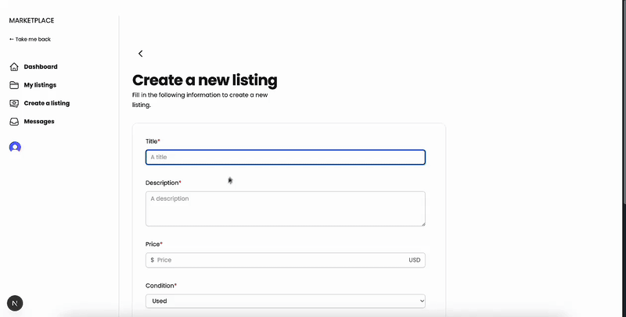Click the Price field label
The width and height of the screenshot is (626, 317).
coord(153,244)
